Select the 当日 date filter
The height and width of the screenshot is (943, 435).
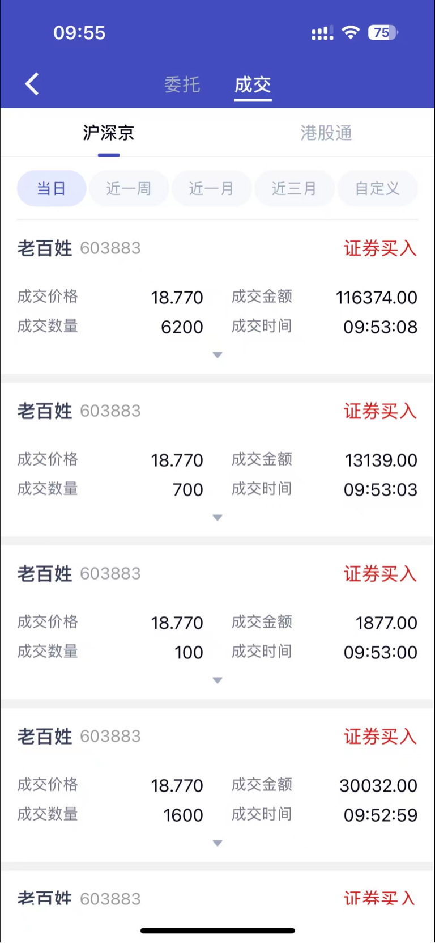click(52, 188)
